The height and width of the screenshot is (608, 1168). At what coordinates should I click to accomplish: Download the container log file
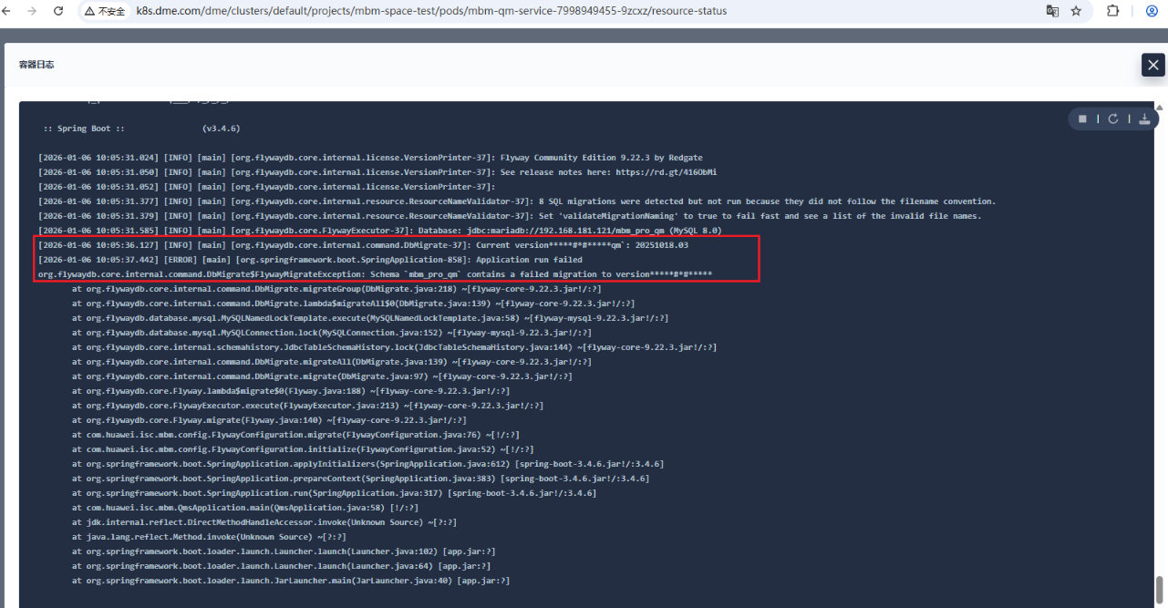pos(1144,119)
